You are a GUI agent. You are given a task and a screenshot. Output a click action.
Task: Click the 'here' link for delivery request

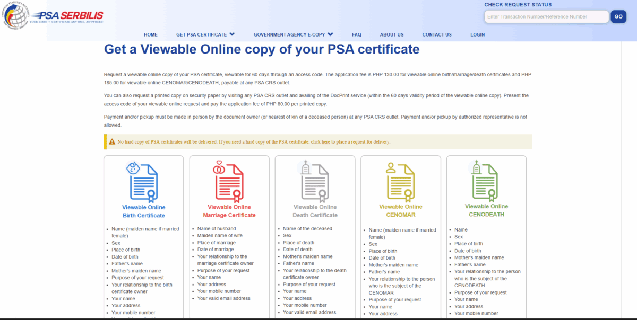tap(326, 142)
